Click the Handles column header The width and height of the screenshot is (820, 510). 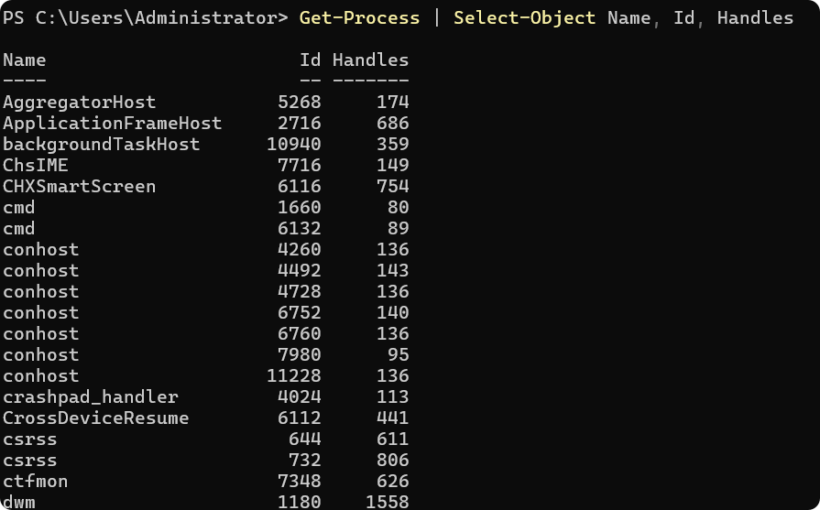click(x=370, y=60)
